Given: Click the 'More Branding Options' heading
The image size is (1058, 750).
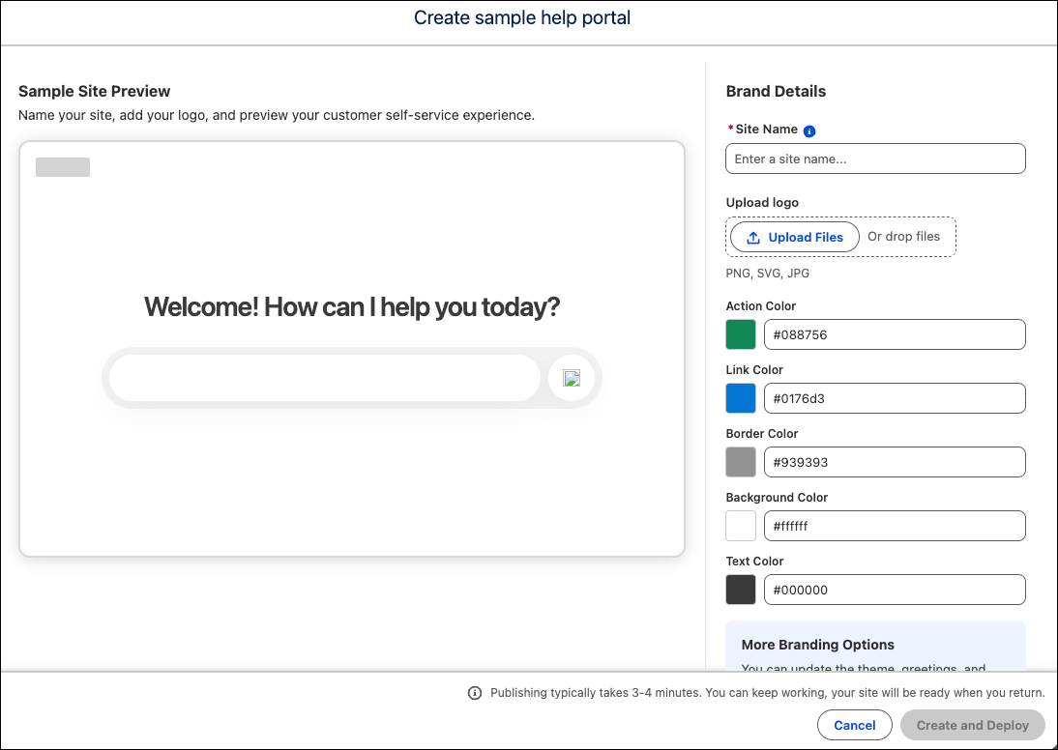Looking at the screenshot, I should coord(818,645).
